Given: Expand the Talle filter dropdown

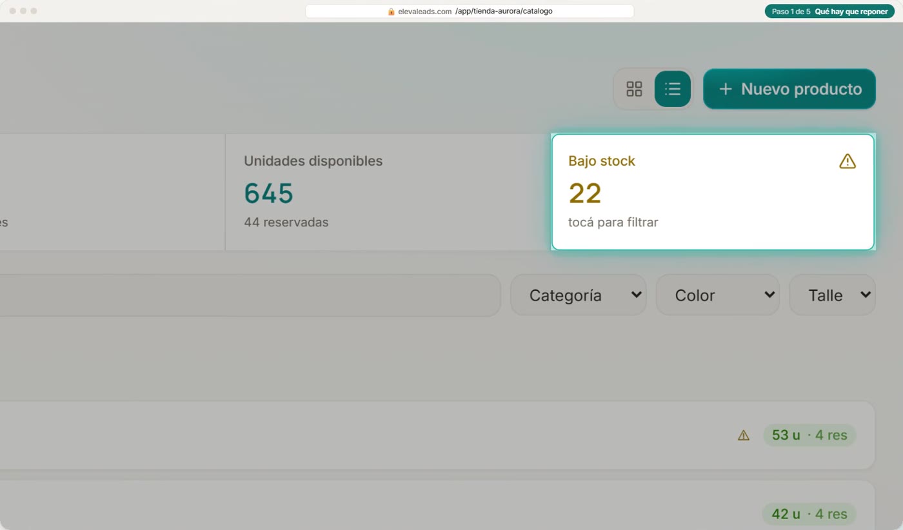Looking at the screenshot, I should [833, 295].
